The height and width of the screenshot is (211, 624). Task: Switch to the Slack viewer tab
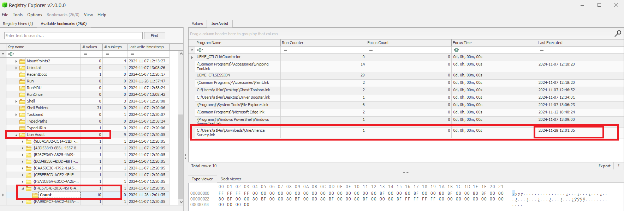tap(231, 179)
